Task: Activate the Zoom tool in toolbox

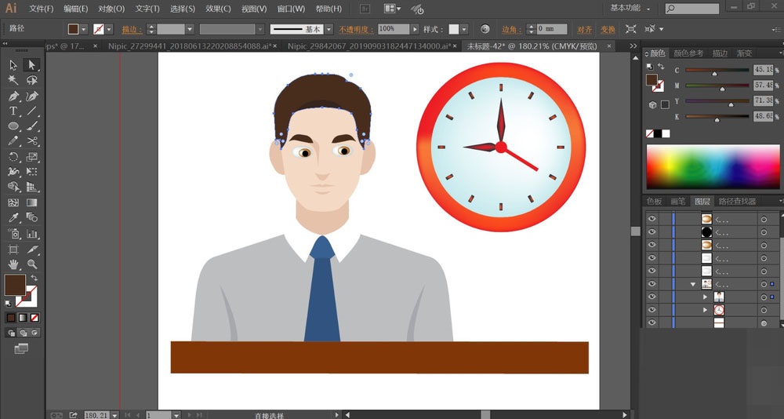Action: pyautogui.click(x=32, y=264)
